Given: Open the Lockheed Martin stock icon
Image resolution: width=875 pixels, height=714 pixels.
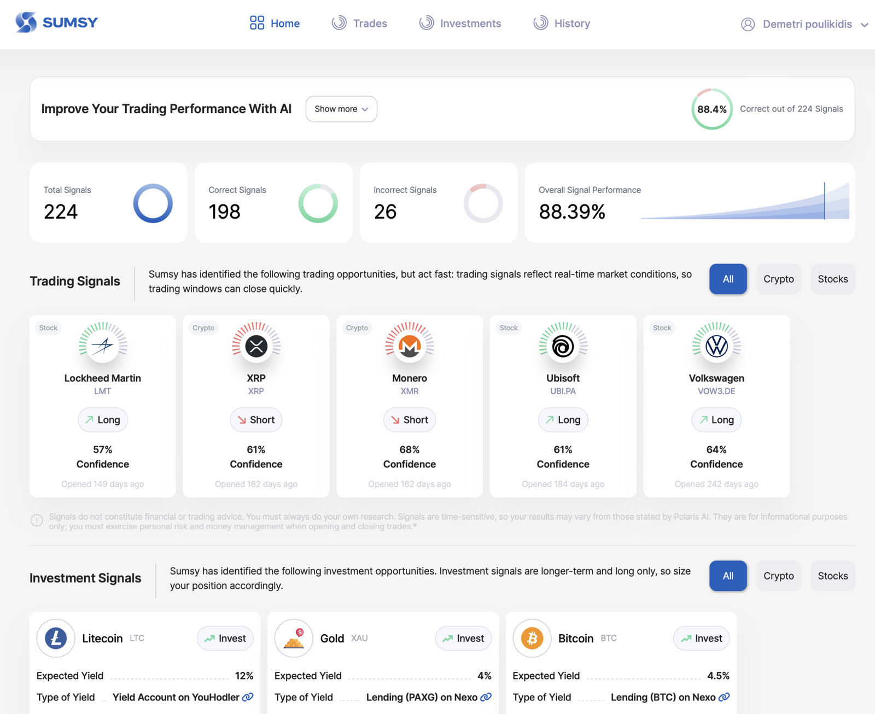Looking at the screenshot, I should tap(103, 346).
